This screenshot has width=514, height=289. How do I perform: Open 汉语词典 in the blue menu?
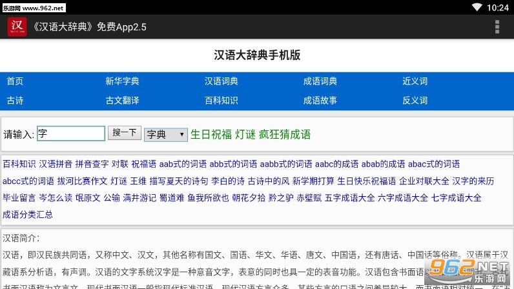coord(221,81)
